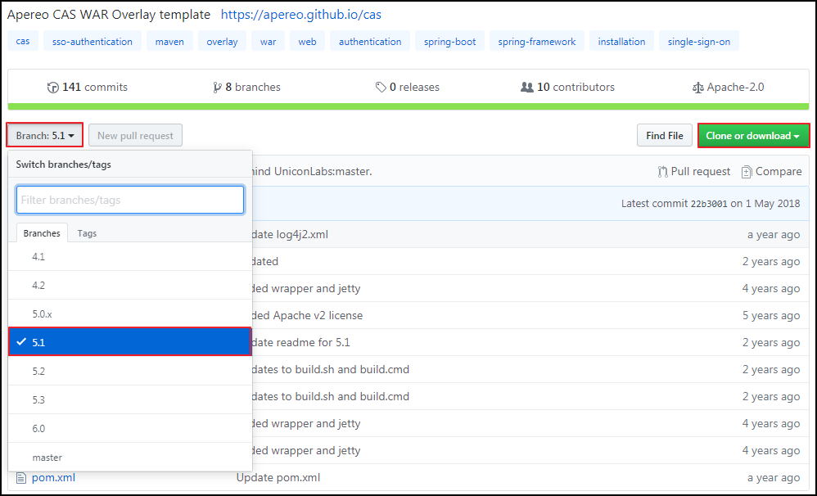817x496 pixels.
Task: Open the Compare link
Action: pos(772,171)
